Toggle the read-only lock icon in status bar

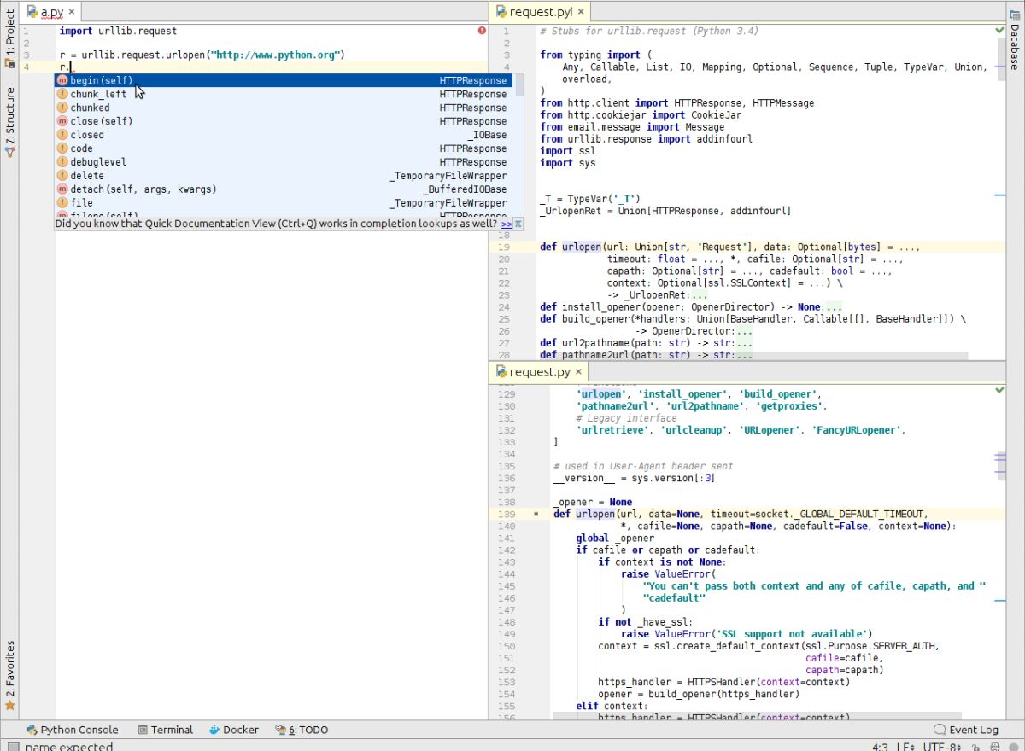point(975,748)
